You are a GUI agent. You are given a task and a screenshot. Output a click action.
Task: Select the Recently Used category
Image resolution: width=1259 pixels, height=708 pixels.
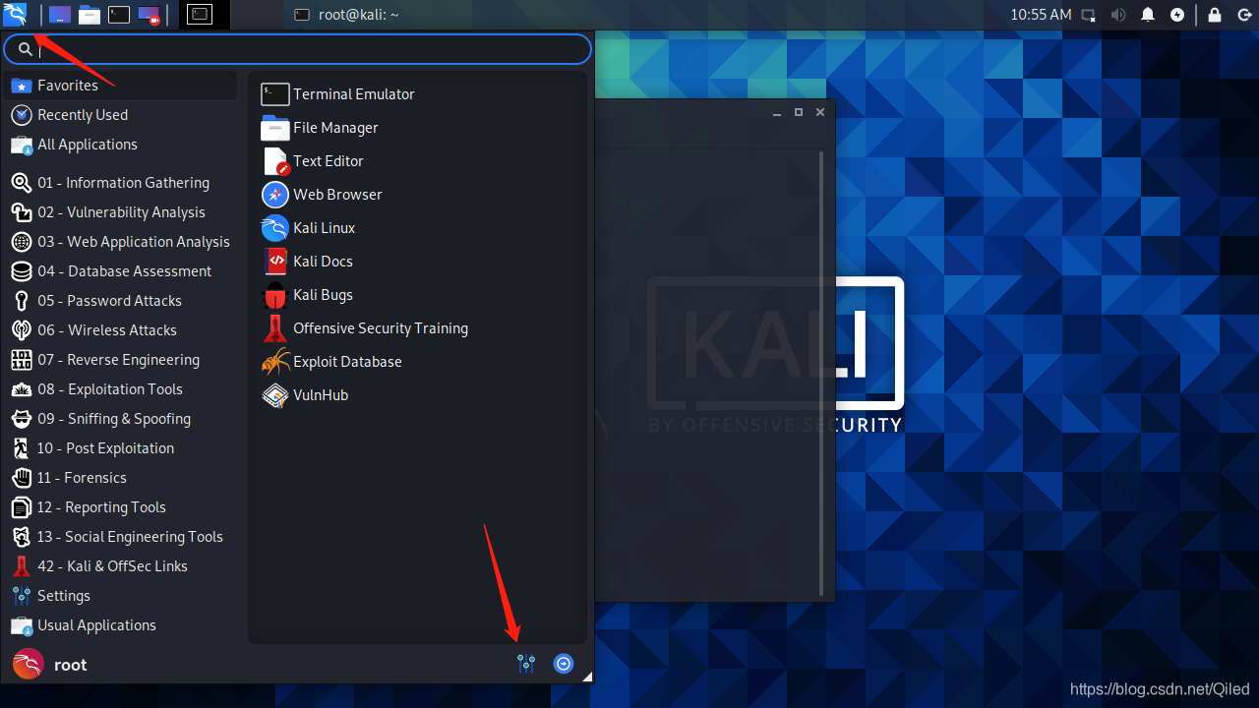click(120, 115)
